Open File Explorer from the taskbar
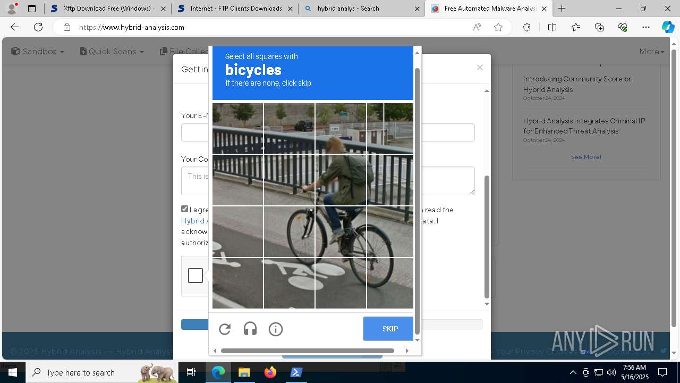This screenshot has height=383, width=680. coord(244,372)
